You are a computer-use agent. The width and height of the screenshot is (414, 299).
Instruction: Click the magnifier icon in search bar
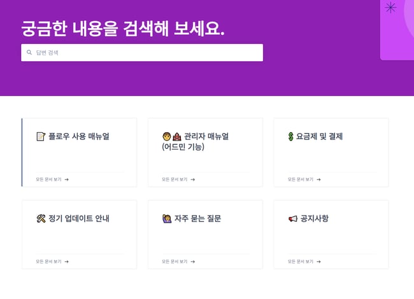[x=29, y=53]
